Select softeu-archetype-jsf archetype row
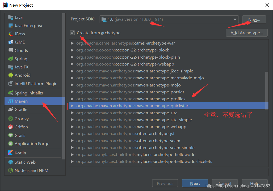The height and width of the screenshot is (191, 273). pyautogui.click(x=169, y=134)
